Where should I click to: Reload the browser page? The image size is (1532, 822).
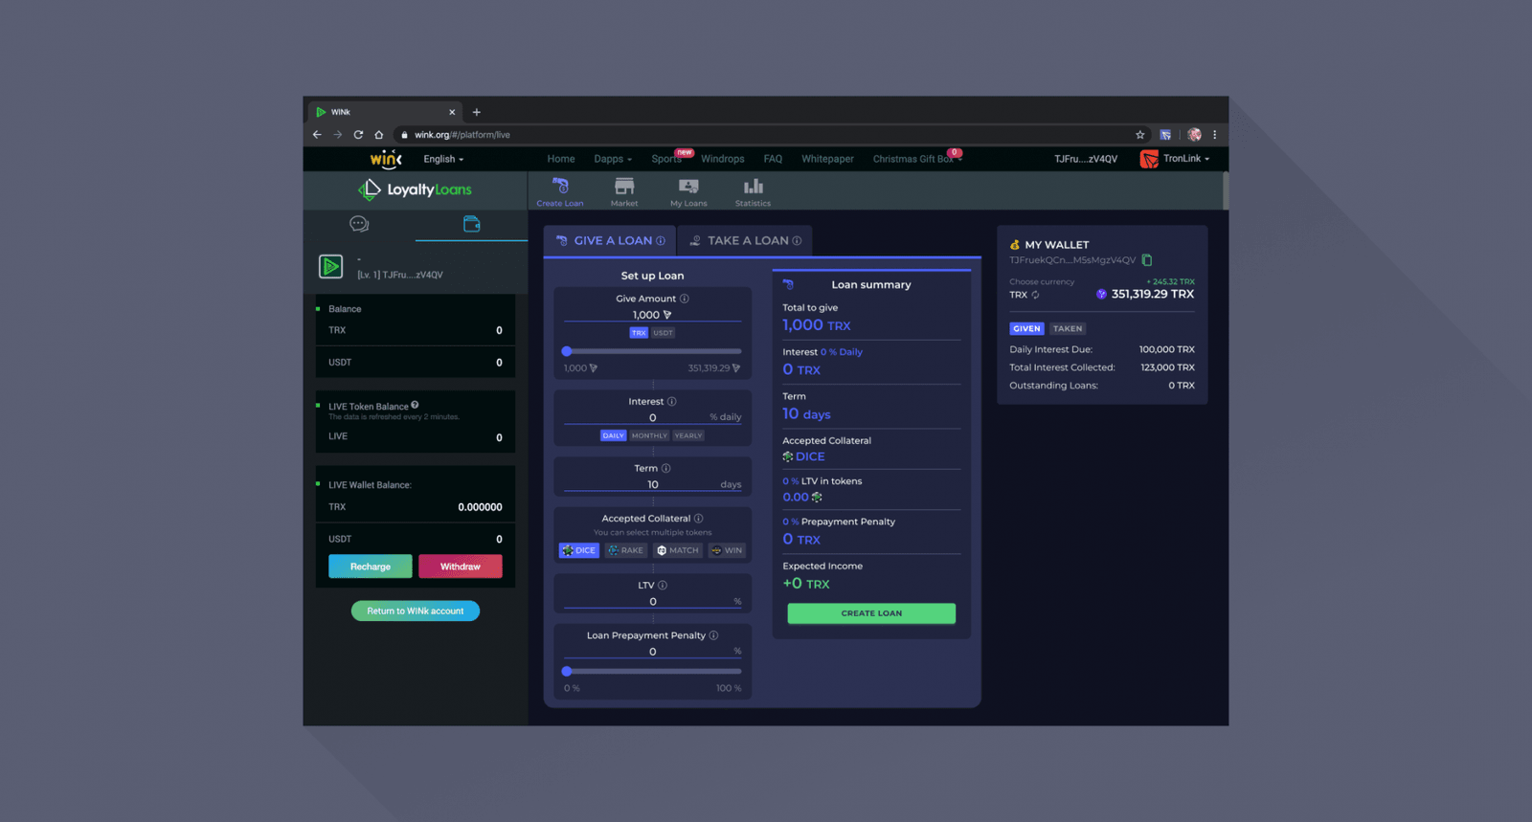tap(358, 135)
